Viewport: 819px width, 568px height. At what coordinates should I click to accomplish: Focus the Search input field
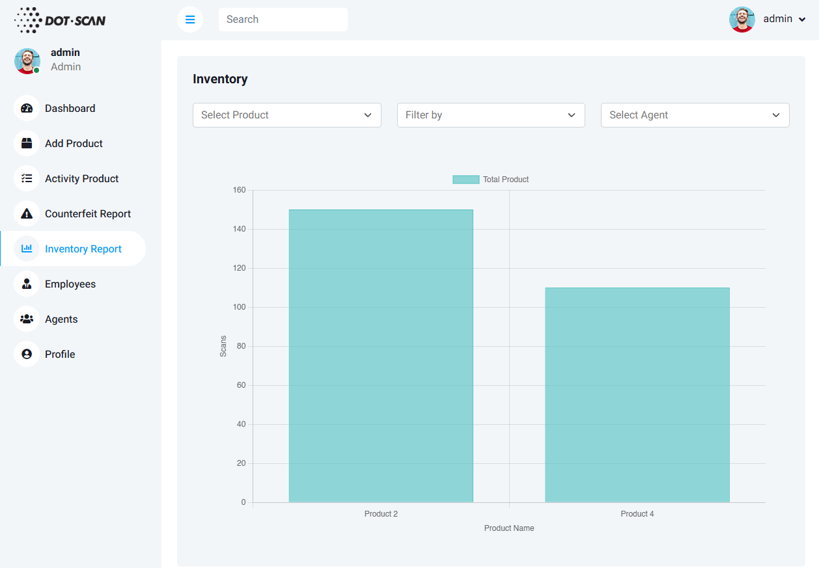pos(283,20)
